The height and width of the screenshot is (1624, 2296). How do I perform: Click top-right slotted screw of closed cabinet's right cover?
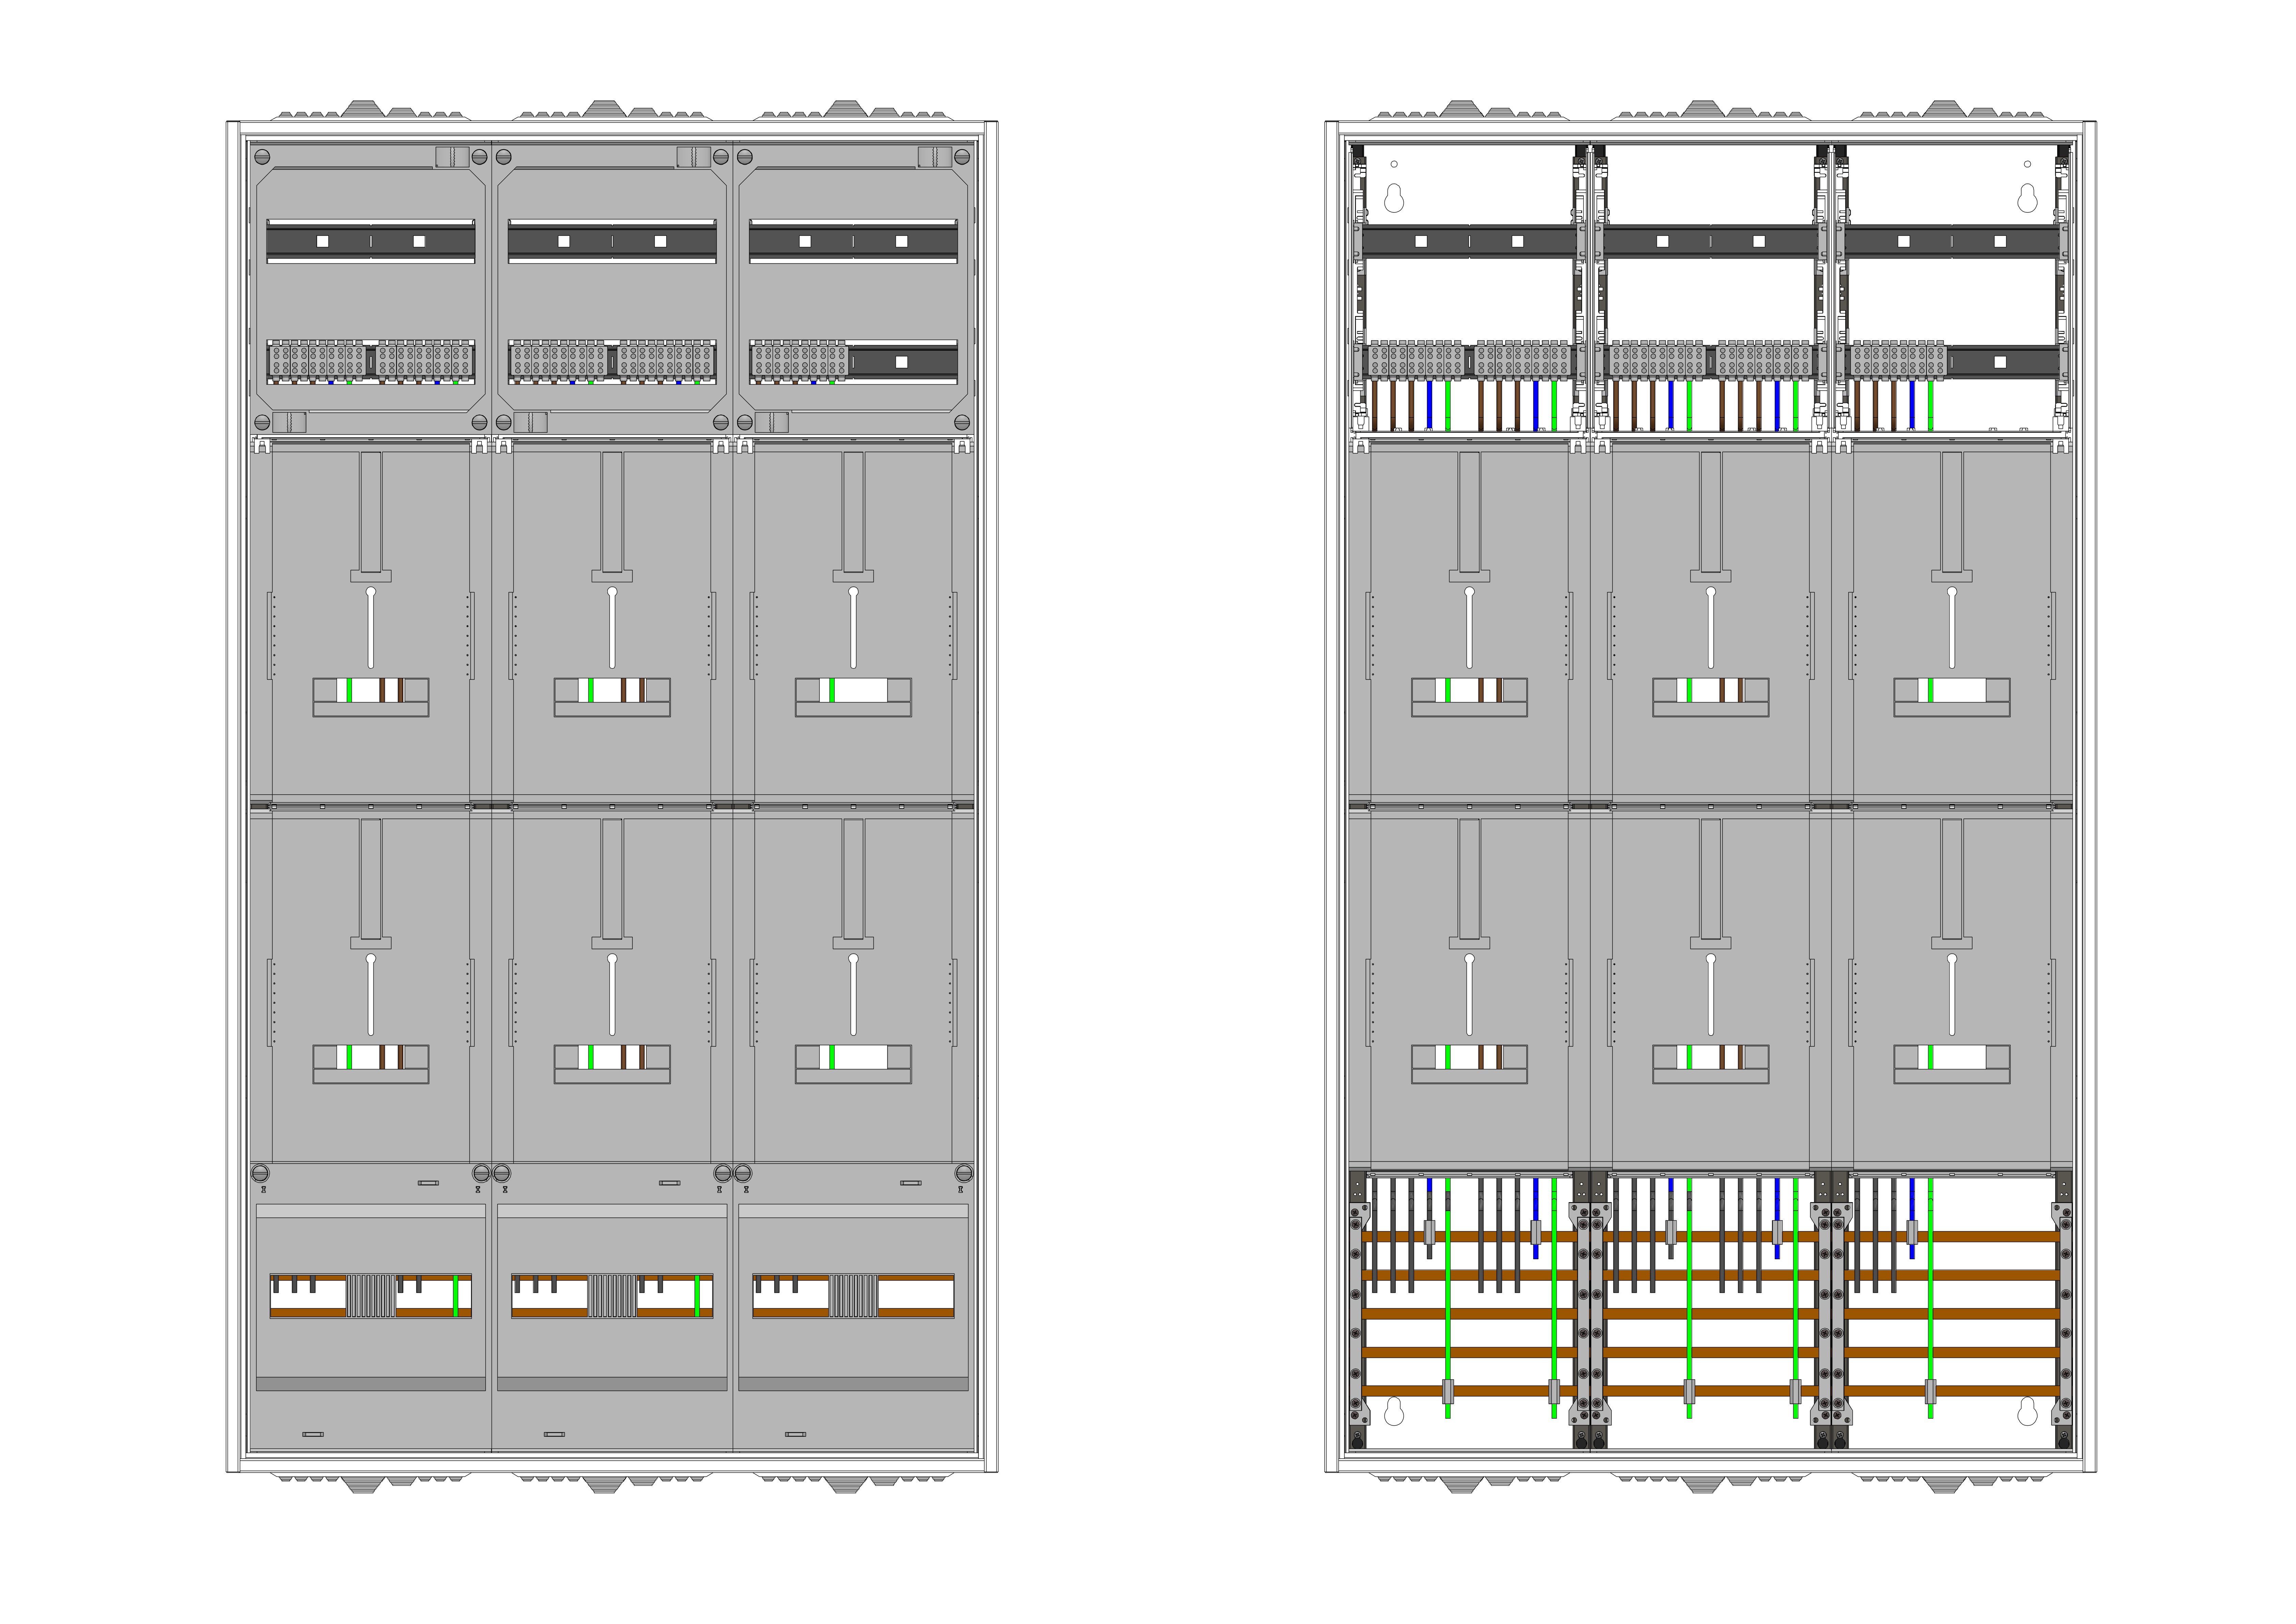point(962,157)
